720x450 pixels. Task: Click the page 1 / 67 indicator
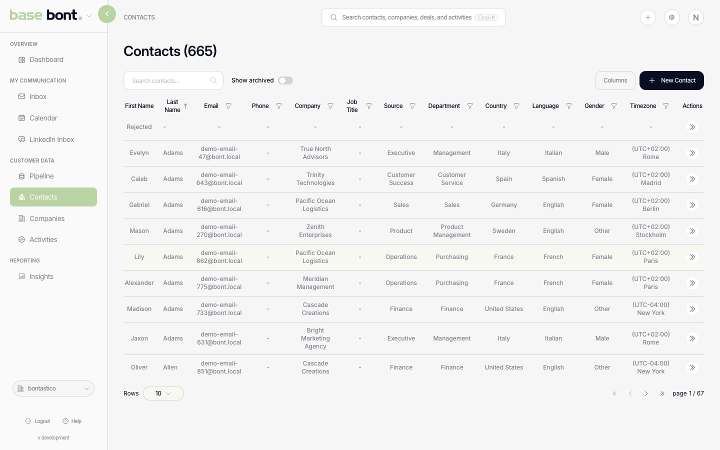tap(688, 393)
